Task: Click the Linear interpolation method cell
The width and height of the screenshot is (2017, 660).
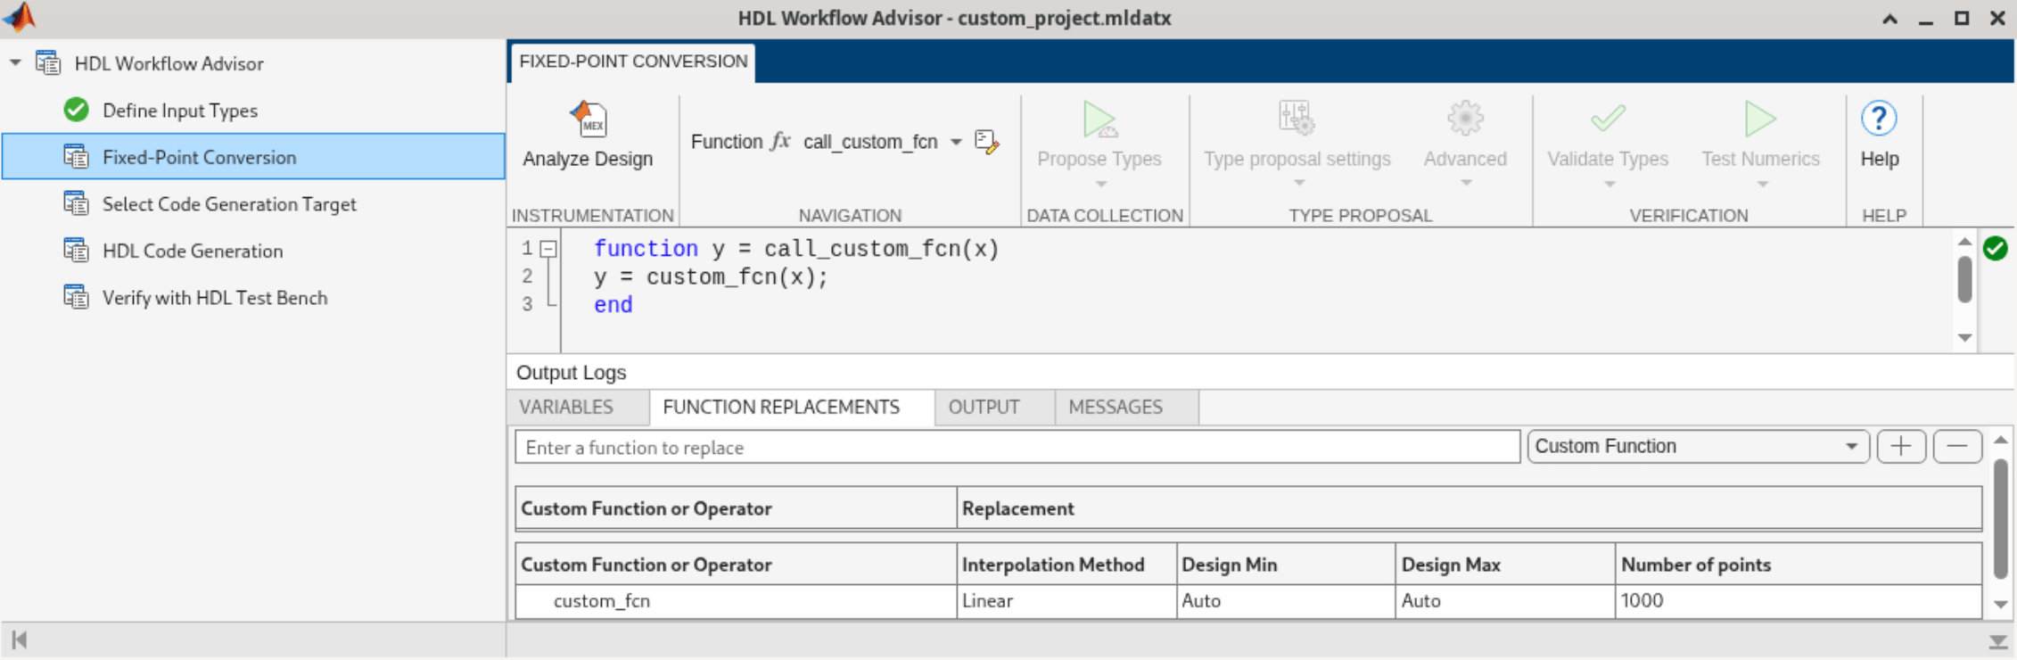Action: point(1066,600)
